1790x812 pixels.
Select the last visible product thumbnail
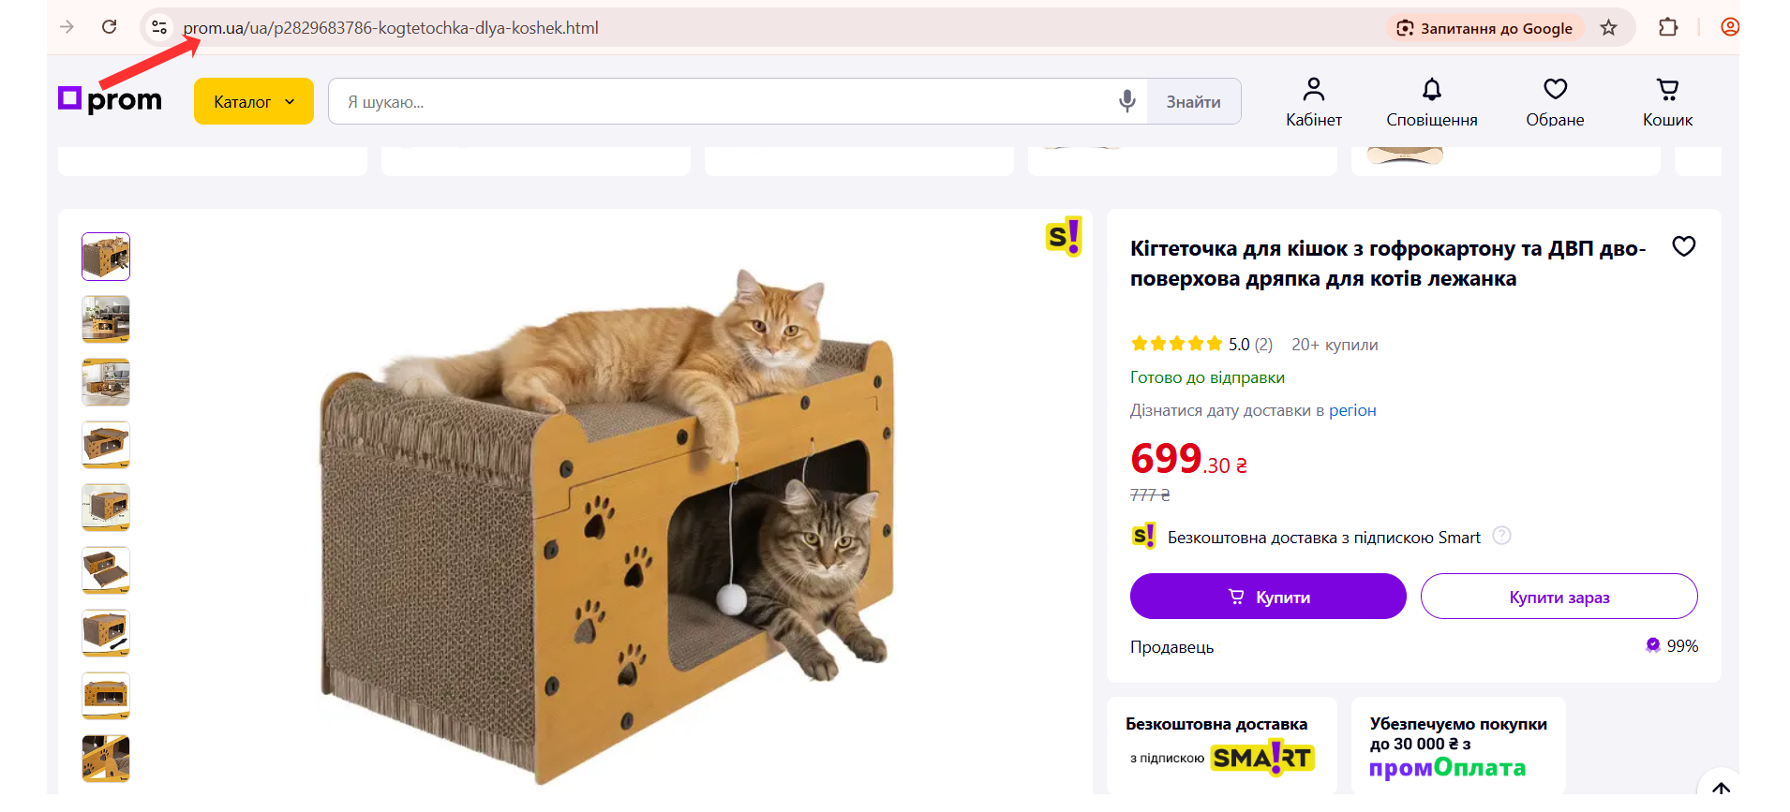[106, 759]
